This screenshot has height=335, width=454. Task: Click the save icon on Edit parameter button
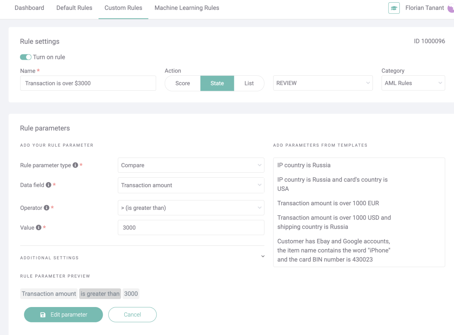coord(43,314)
